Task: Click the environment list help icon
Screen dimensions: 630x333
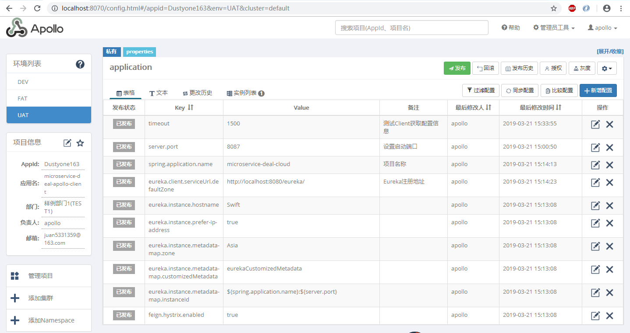Action: click(80, 64)
